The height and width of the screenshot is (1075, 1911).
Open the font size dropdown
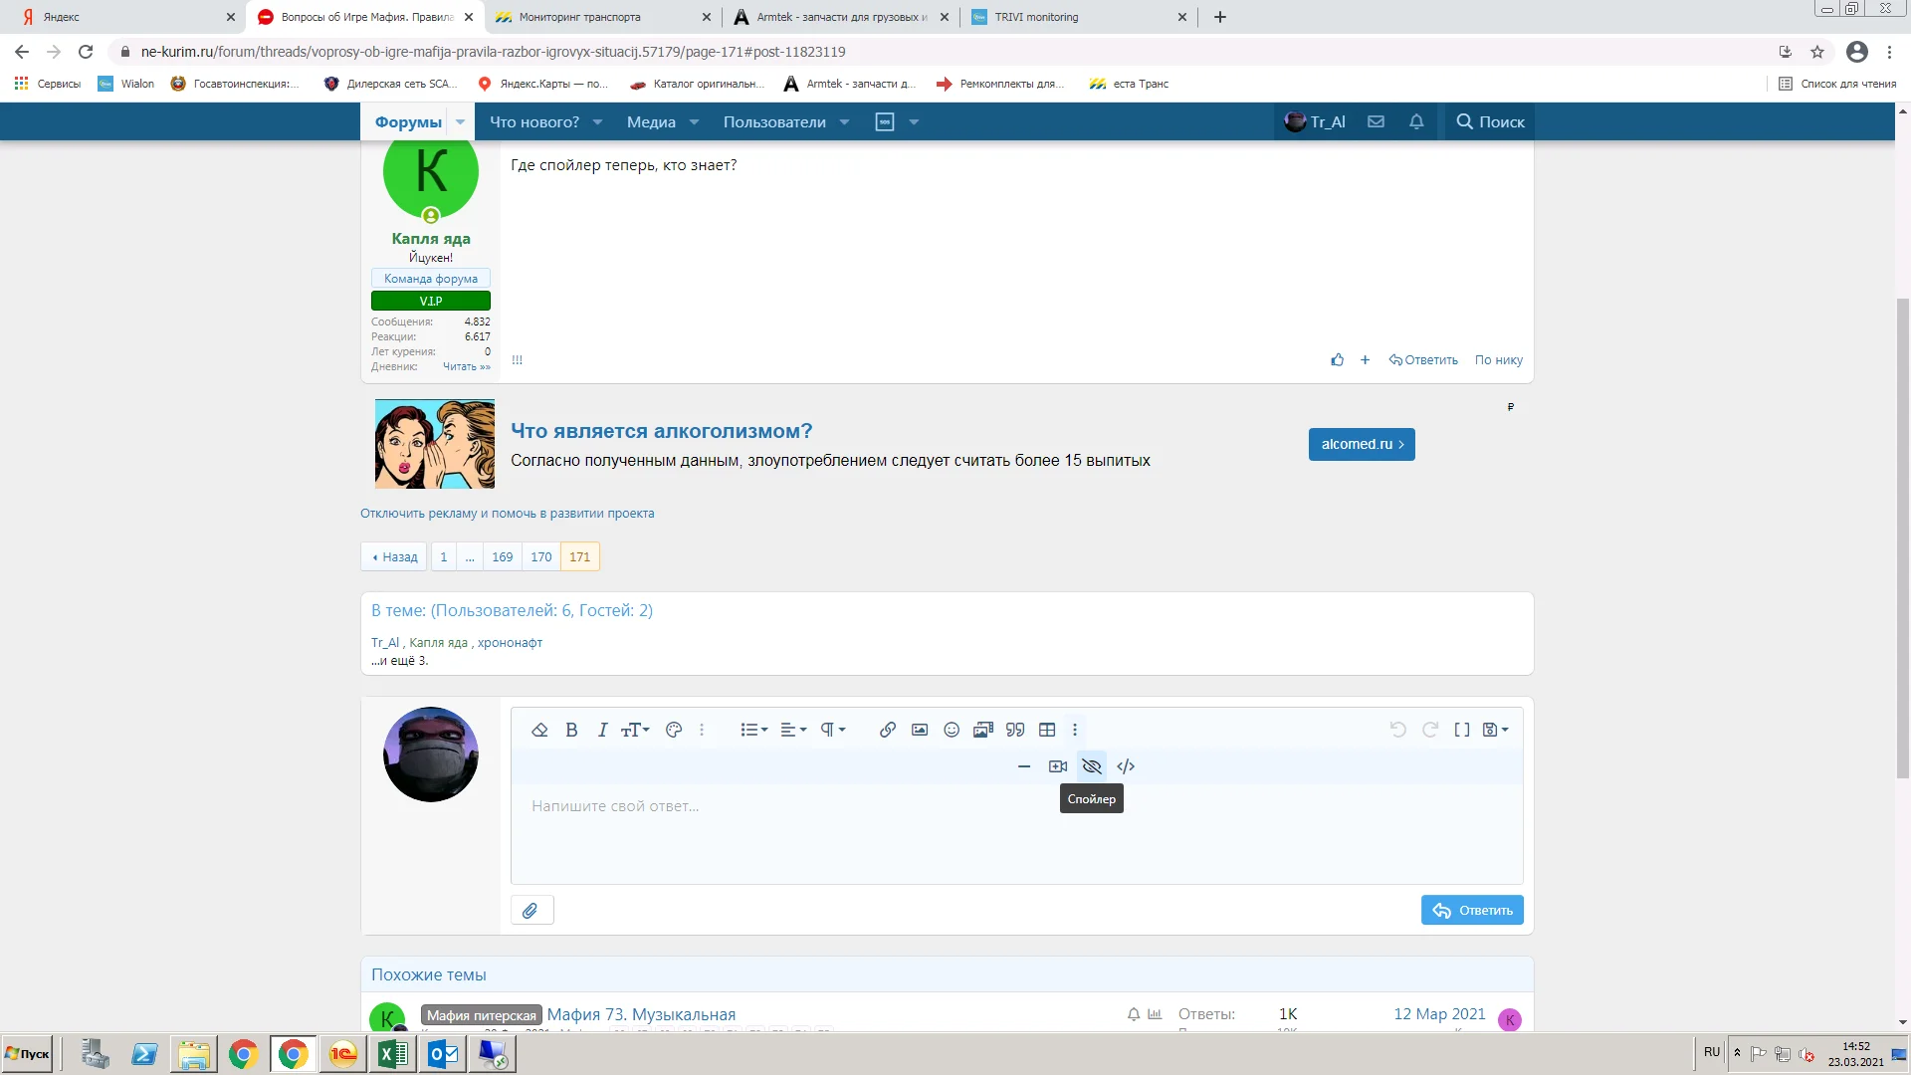click(x=634, y=729)
